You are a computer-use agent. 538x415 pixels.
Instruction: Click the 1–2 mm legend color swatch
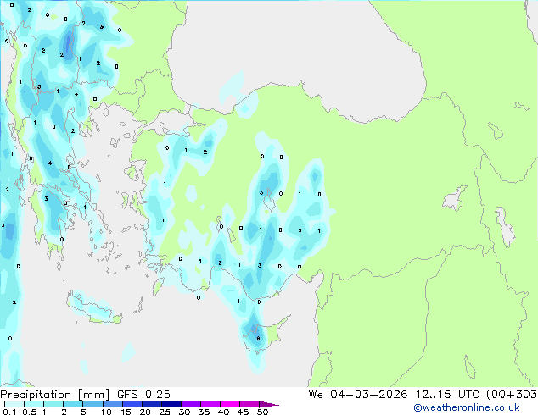tap(53, 404)
